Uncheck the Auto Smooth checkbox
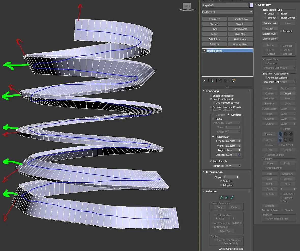This screenshot has width=300, height=251. coord(211,161)
